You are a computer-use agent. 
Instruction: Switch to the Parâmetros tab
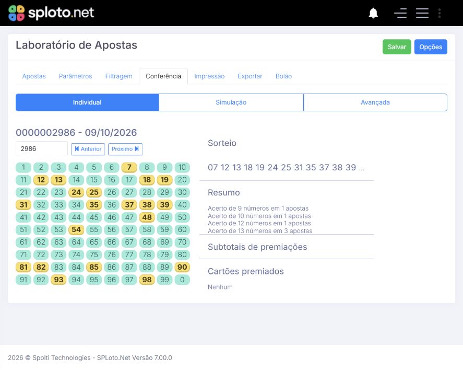click(75, 76)
